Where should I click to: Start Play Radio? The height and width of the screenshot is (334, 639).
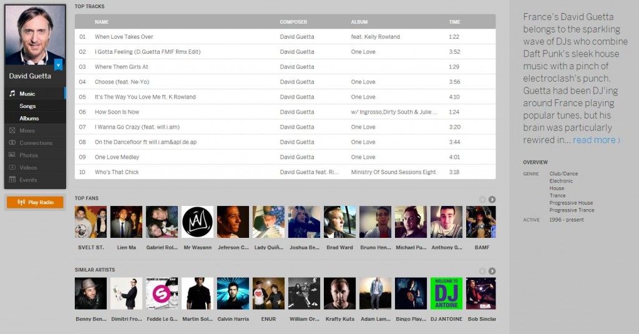pyautogui.click(x=35, y=202)
